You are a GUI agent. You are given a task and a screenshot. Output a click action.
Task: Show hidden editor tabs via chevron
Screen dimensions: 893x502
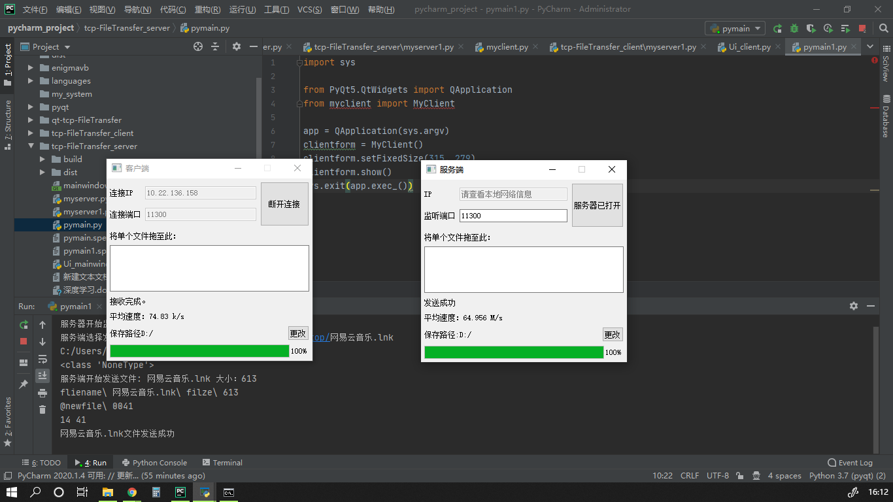click(871, 46)
